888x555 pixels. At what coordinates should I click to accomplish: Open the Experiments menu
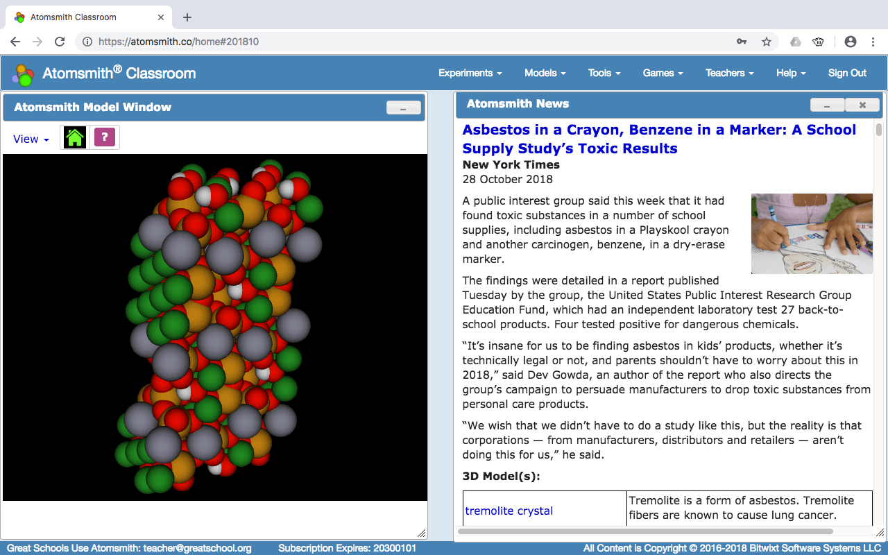pyautogui.click(x=470, y=73)
